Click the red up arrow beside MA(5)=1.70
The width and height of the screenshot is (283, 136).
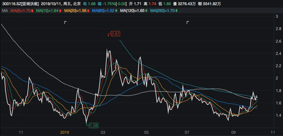pos(32,11)
